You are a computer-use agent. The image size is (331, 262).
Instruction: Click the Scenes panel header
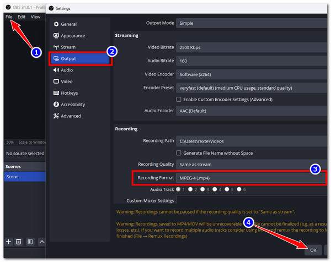[25, 166]
